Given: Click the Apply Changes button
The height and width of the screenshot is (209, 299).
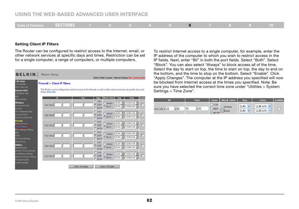Looking at the screenshot, I should [107, 166].
